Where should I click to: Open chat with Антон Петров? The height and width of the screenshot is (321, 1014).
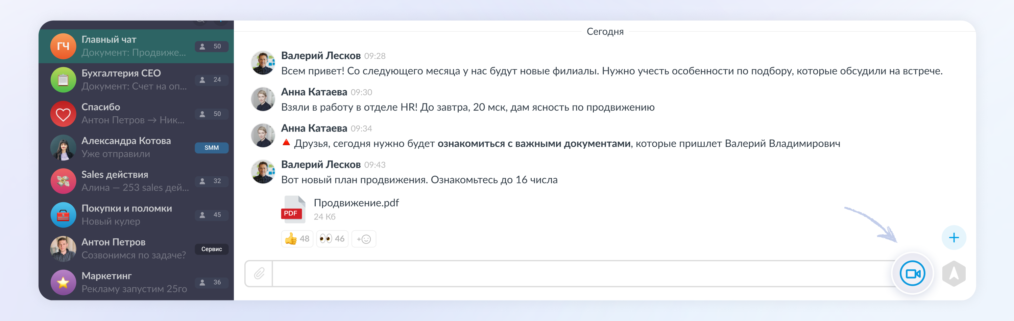[x=134, y=249]
